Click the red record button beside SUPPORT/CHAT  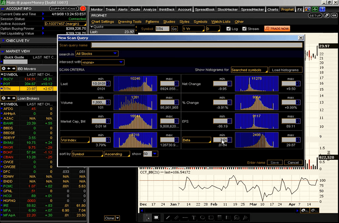click(83, 9)
